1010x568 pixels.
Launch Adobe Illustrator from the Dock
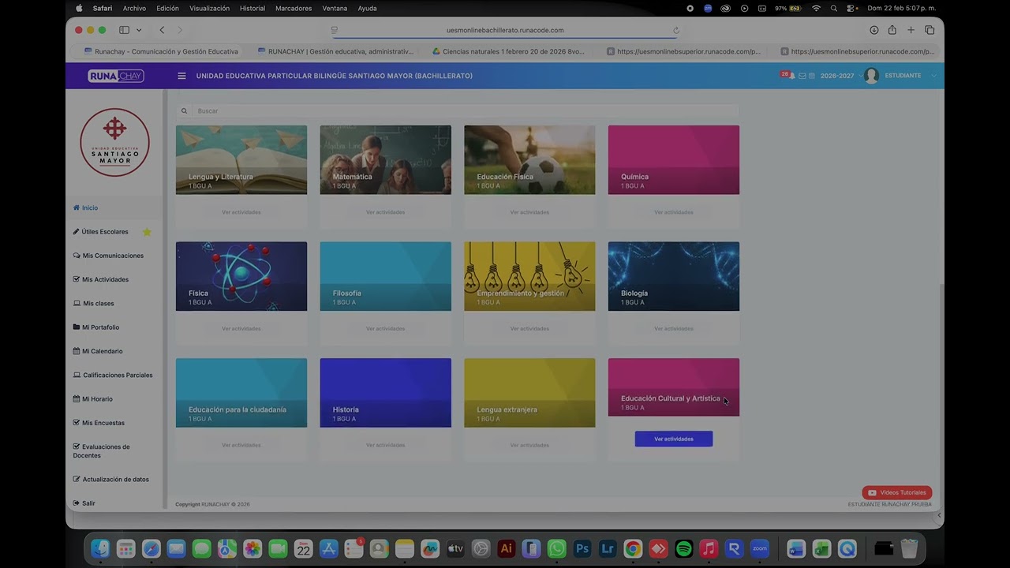(507, 548)
